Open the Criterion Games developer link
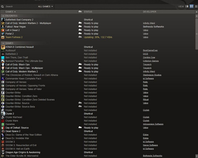Image resolution: width=198 pixels, height=158 pixels. [x=151, y=61]
